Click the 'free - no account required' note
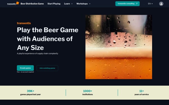This screenshot has width=169, height=105. pos(25,72)
